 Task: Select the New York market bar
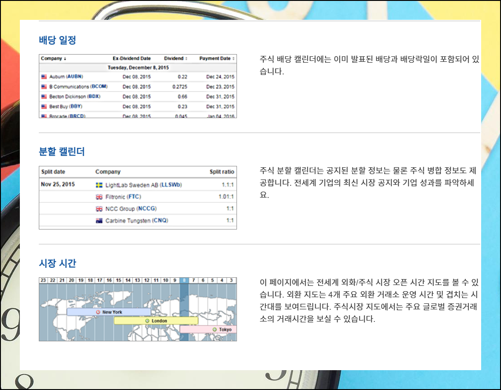pyautogui.click(x=109, y=312)
